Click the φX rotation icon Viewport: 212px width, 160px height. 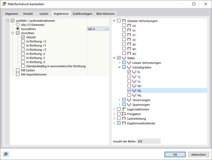tap(129, 44)
